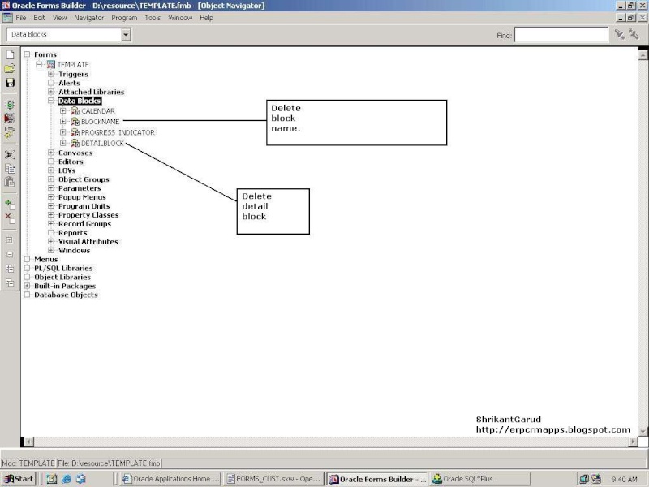Save the form with the floppy disk icon

(x=10, y=83)
